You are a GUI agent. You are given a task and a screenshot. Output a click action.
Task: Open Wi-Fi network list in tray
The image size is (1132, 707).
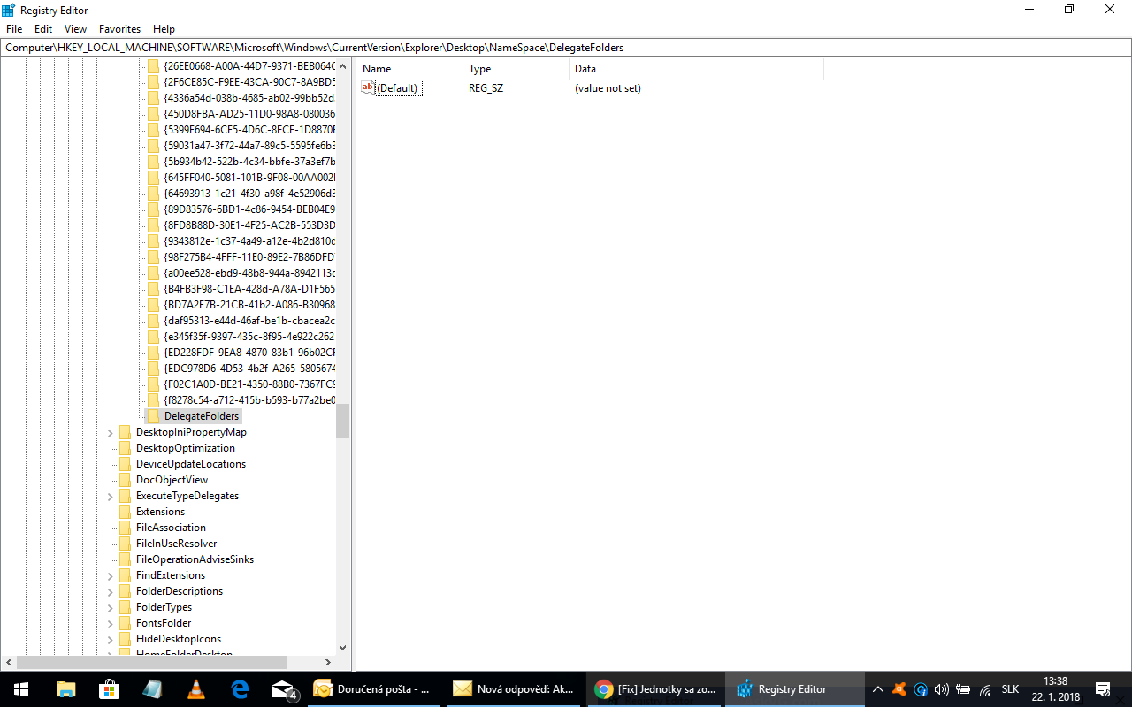983,689
